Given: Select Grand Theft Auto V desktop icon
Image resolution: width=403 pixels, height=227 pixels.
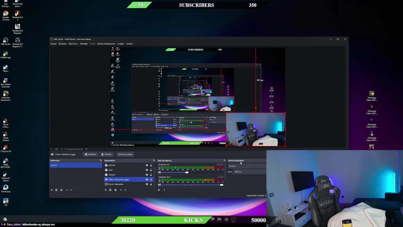Looking at the screenshot, I should (x=18, y=4).
